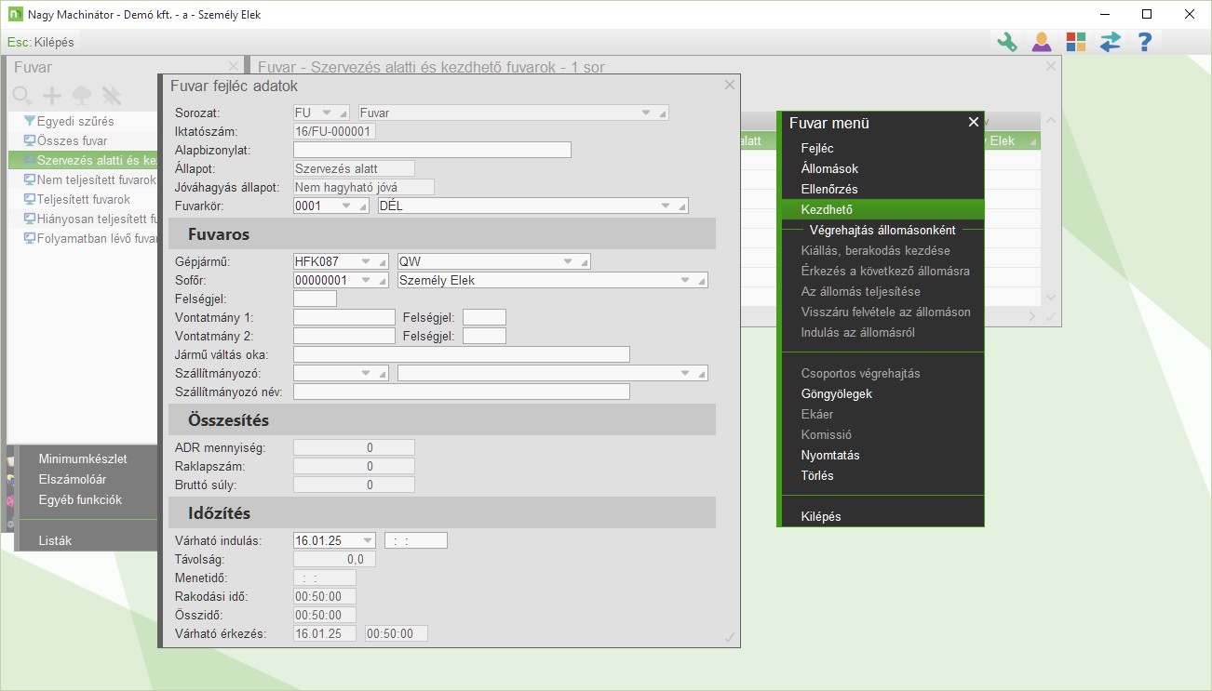Open the green wrench settings icon

pyautogui.click(x=1006, y=42)
